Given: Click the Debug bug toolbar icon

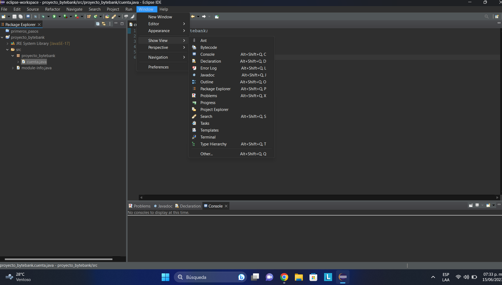Looking at the screenshot, I should (x=43, y=16).
